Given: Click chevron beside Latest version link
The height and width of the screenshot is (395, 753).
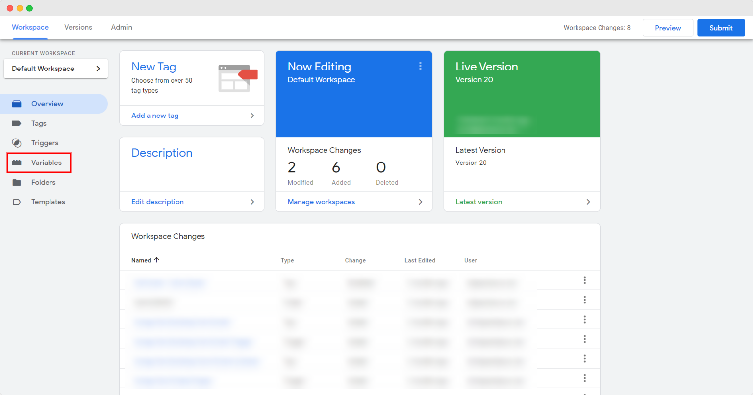Looking at the screenshot, I should coord(588,202).
